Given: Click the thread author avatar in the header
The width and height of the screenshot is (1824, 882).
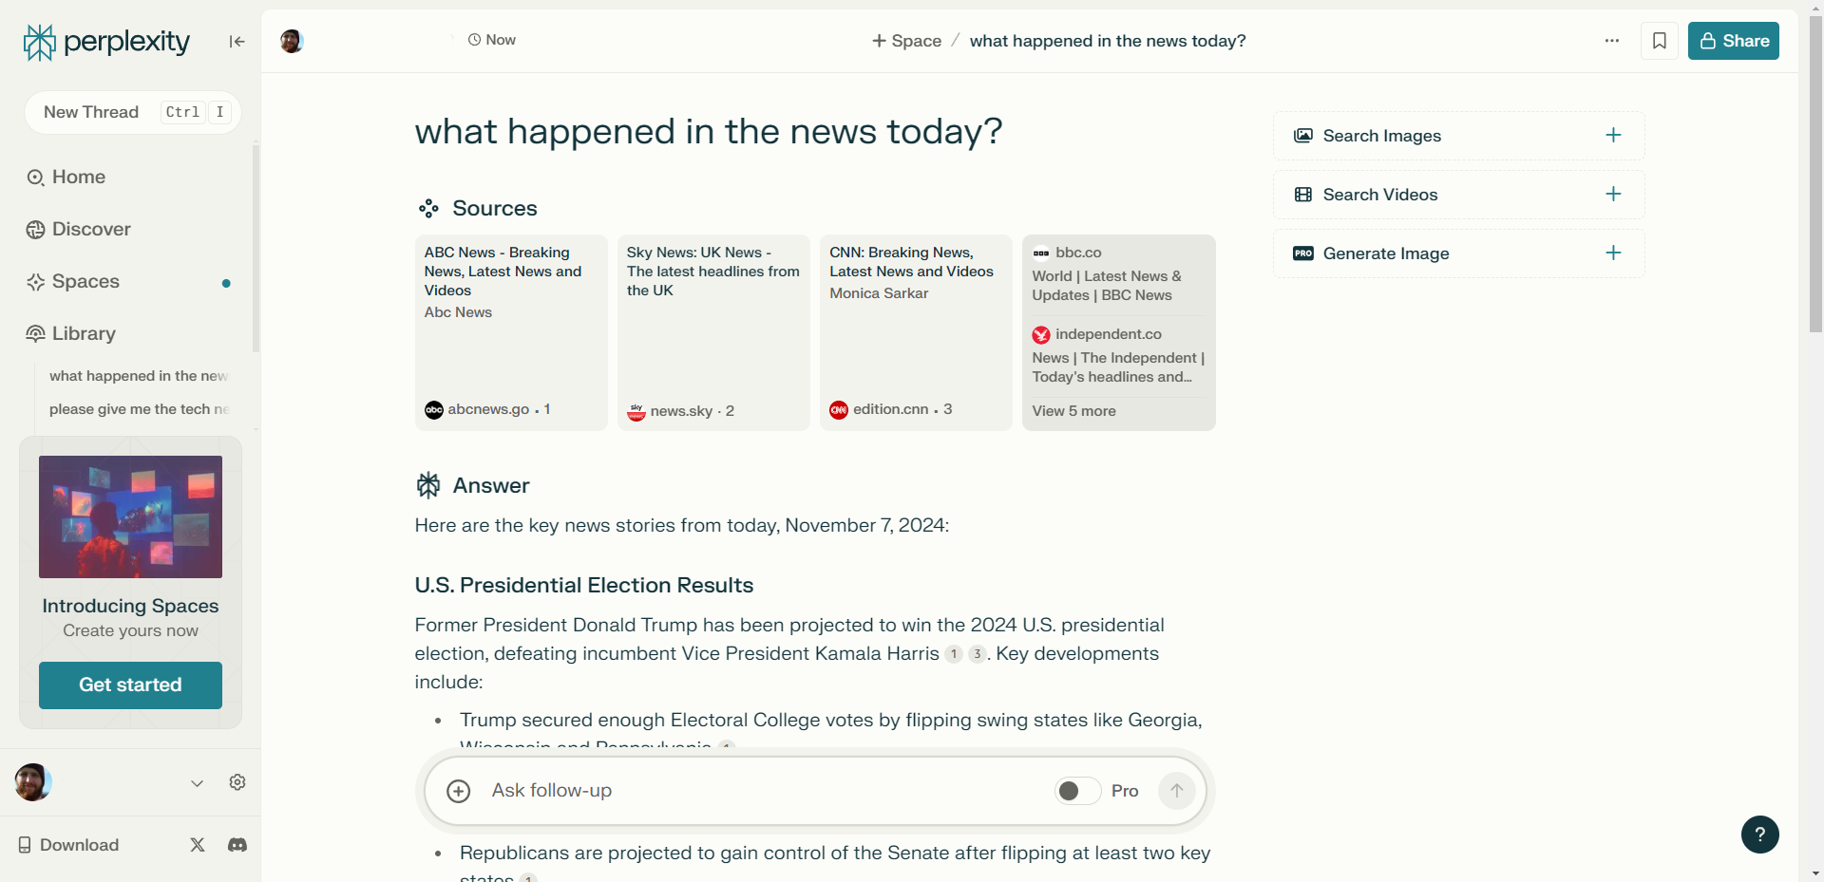Looking at the screenshot, I should coord(292,41).
